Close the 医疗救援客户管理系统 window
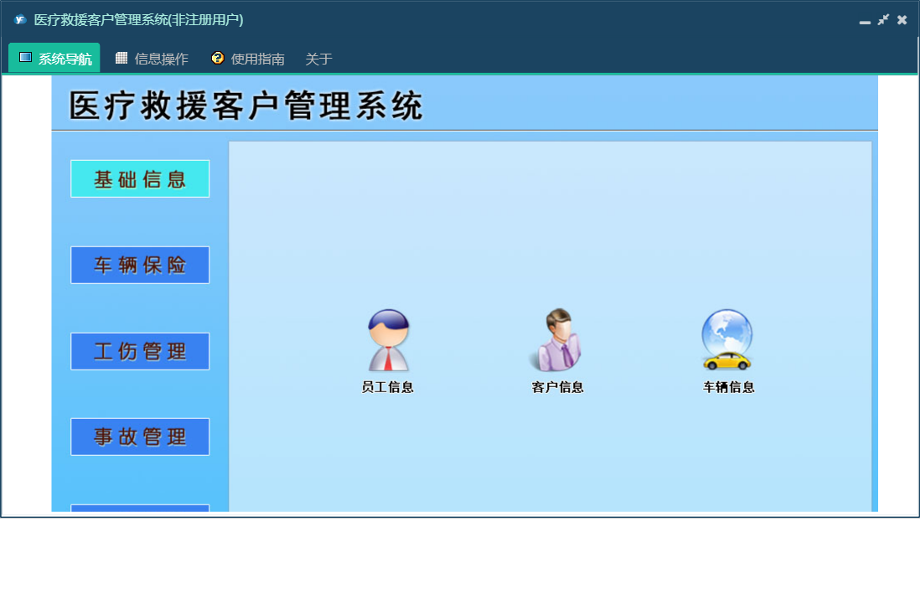This screenshot has width=920, height=610. click(902, 20)
